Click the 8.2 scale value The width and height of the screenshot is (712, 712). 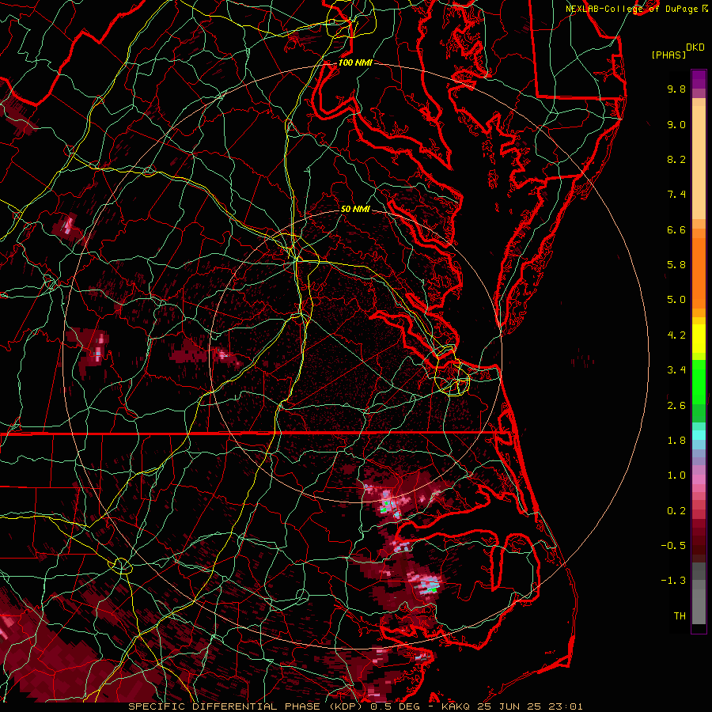676,159
